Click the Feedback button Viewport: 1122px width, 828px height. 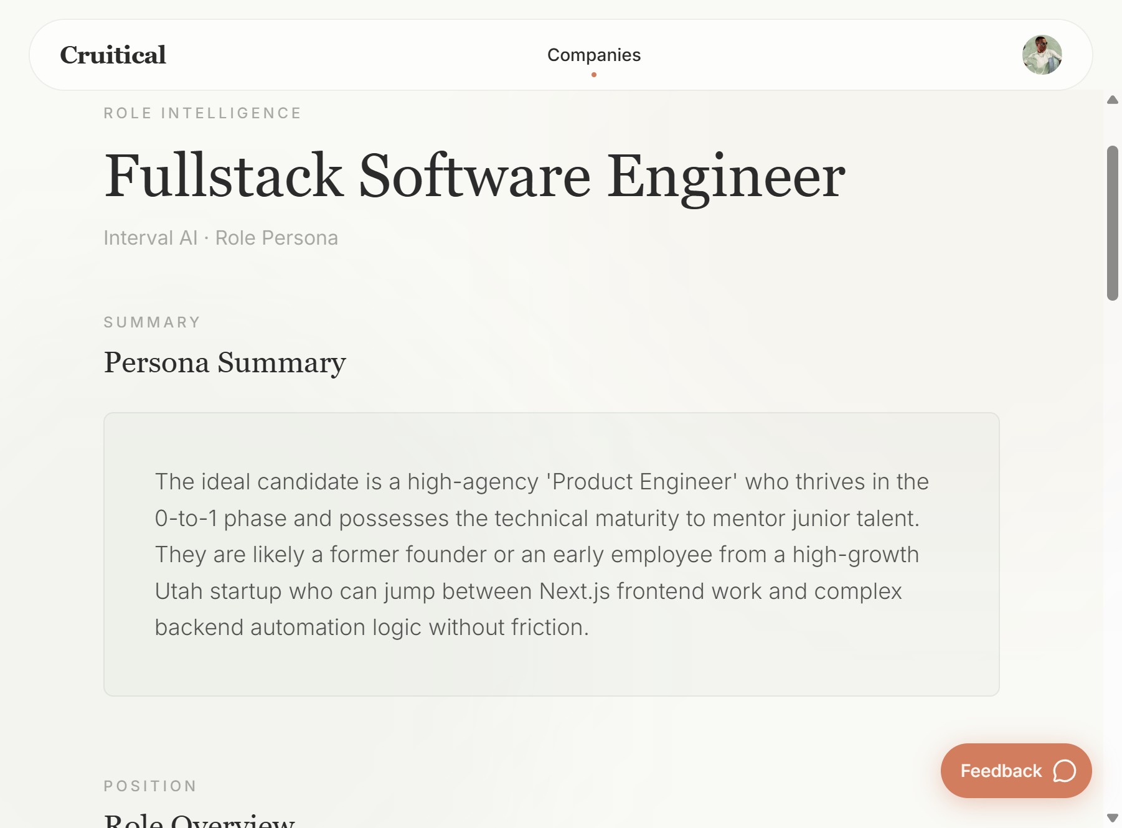click(1015, 771)
